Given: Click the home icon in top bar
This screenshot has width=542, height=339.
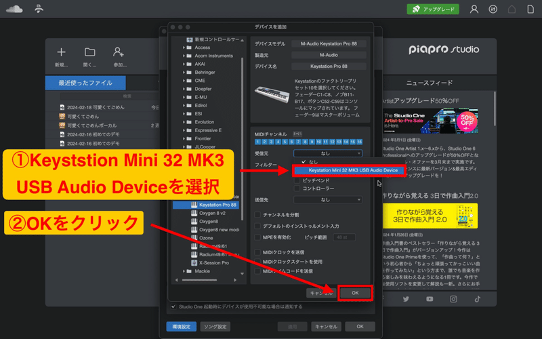Looking at the screenshot, I should tap(512, 9).
